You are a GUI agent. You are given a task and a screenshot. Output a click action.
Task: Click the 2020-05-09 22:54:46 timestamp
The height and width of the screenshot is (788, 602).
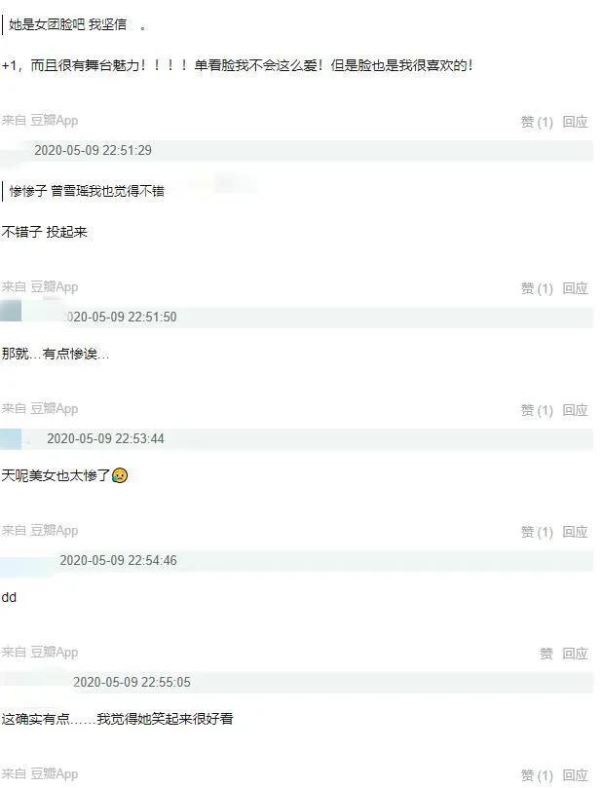(x=118, y=560)
